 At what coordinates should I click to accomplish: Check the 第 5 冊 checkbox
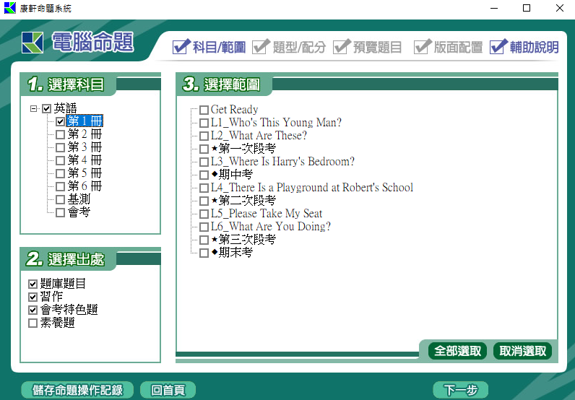tap(60, 173)
